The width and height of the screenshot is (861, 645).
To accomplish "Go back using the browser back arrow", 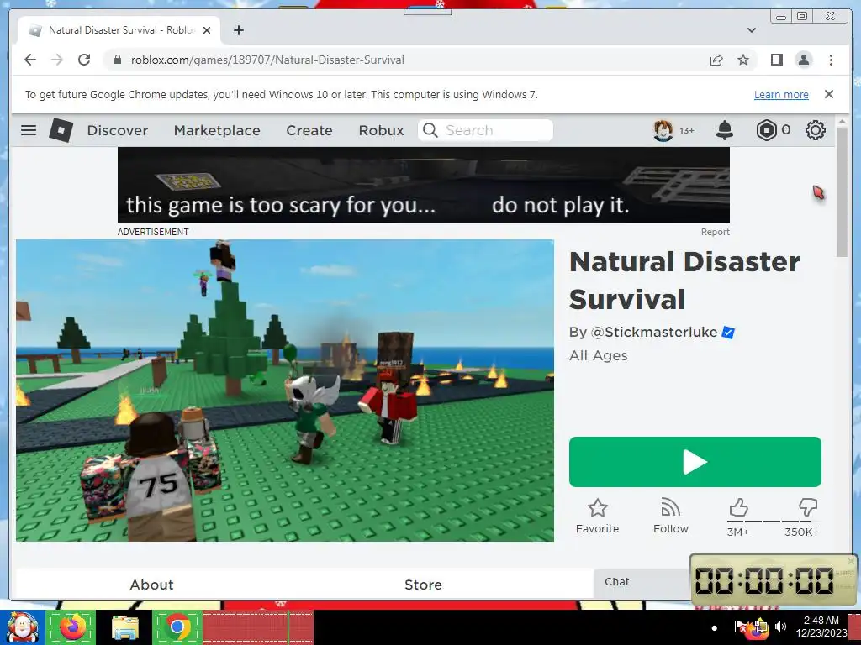I will (30, 60).
